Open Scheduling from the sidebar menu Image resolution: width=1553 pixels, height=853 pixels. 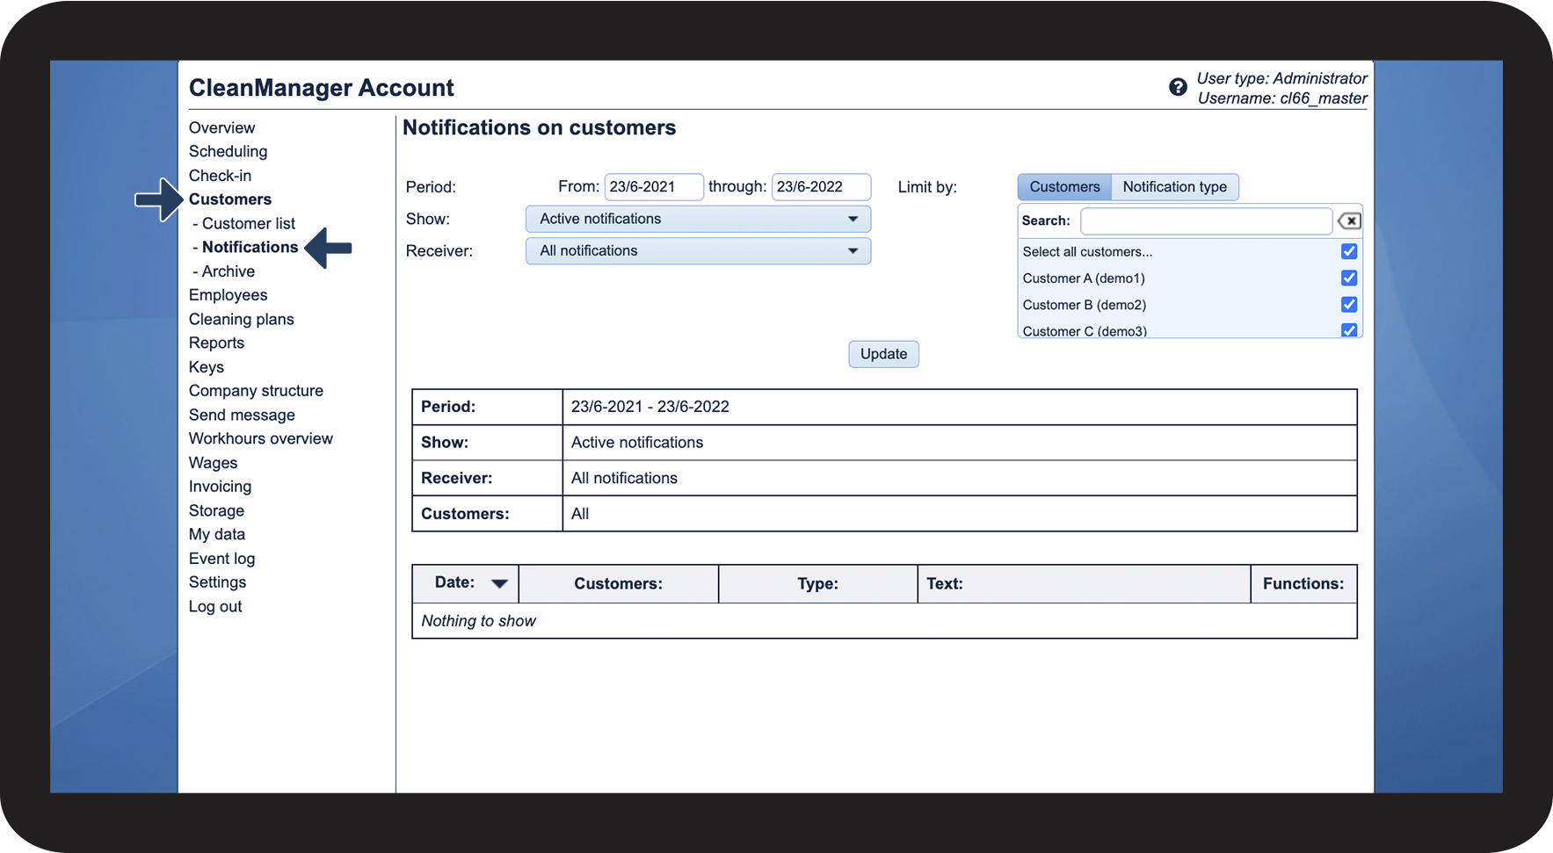pyautogui.click(x=228, y=152)
